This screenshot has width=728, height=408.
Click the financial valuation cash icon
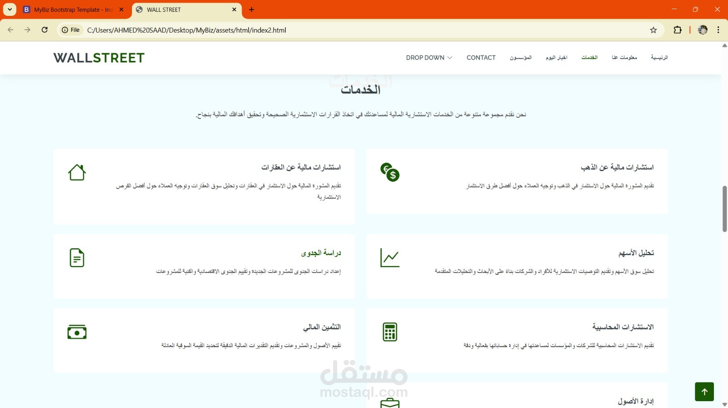pyautogui.click(x=77, y=332)
